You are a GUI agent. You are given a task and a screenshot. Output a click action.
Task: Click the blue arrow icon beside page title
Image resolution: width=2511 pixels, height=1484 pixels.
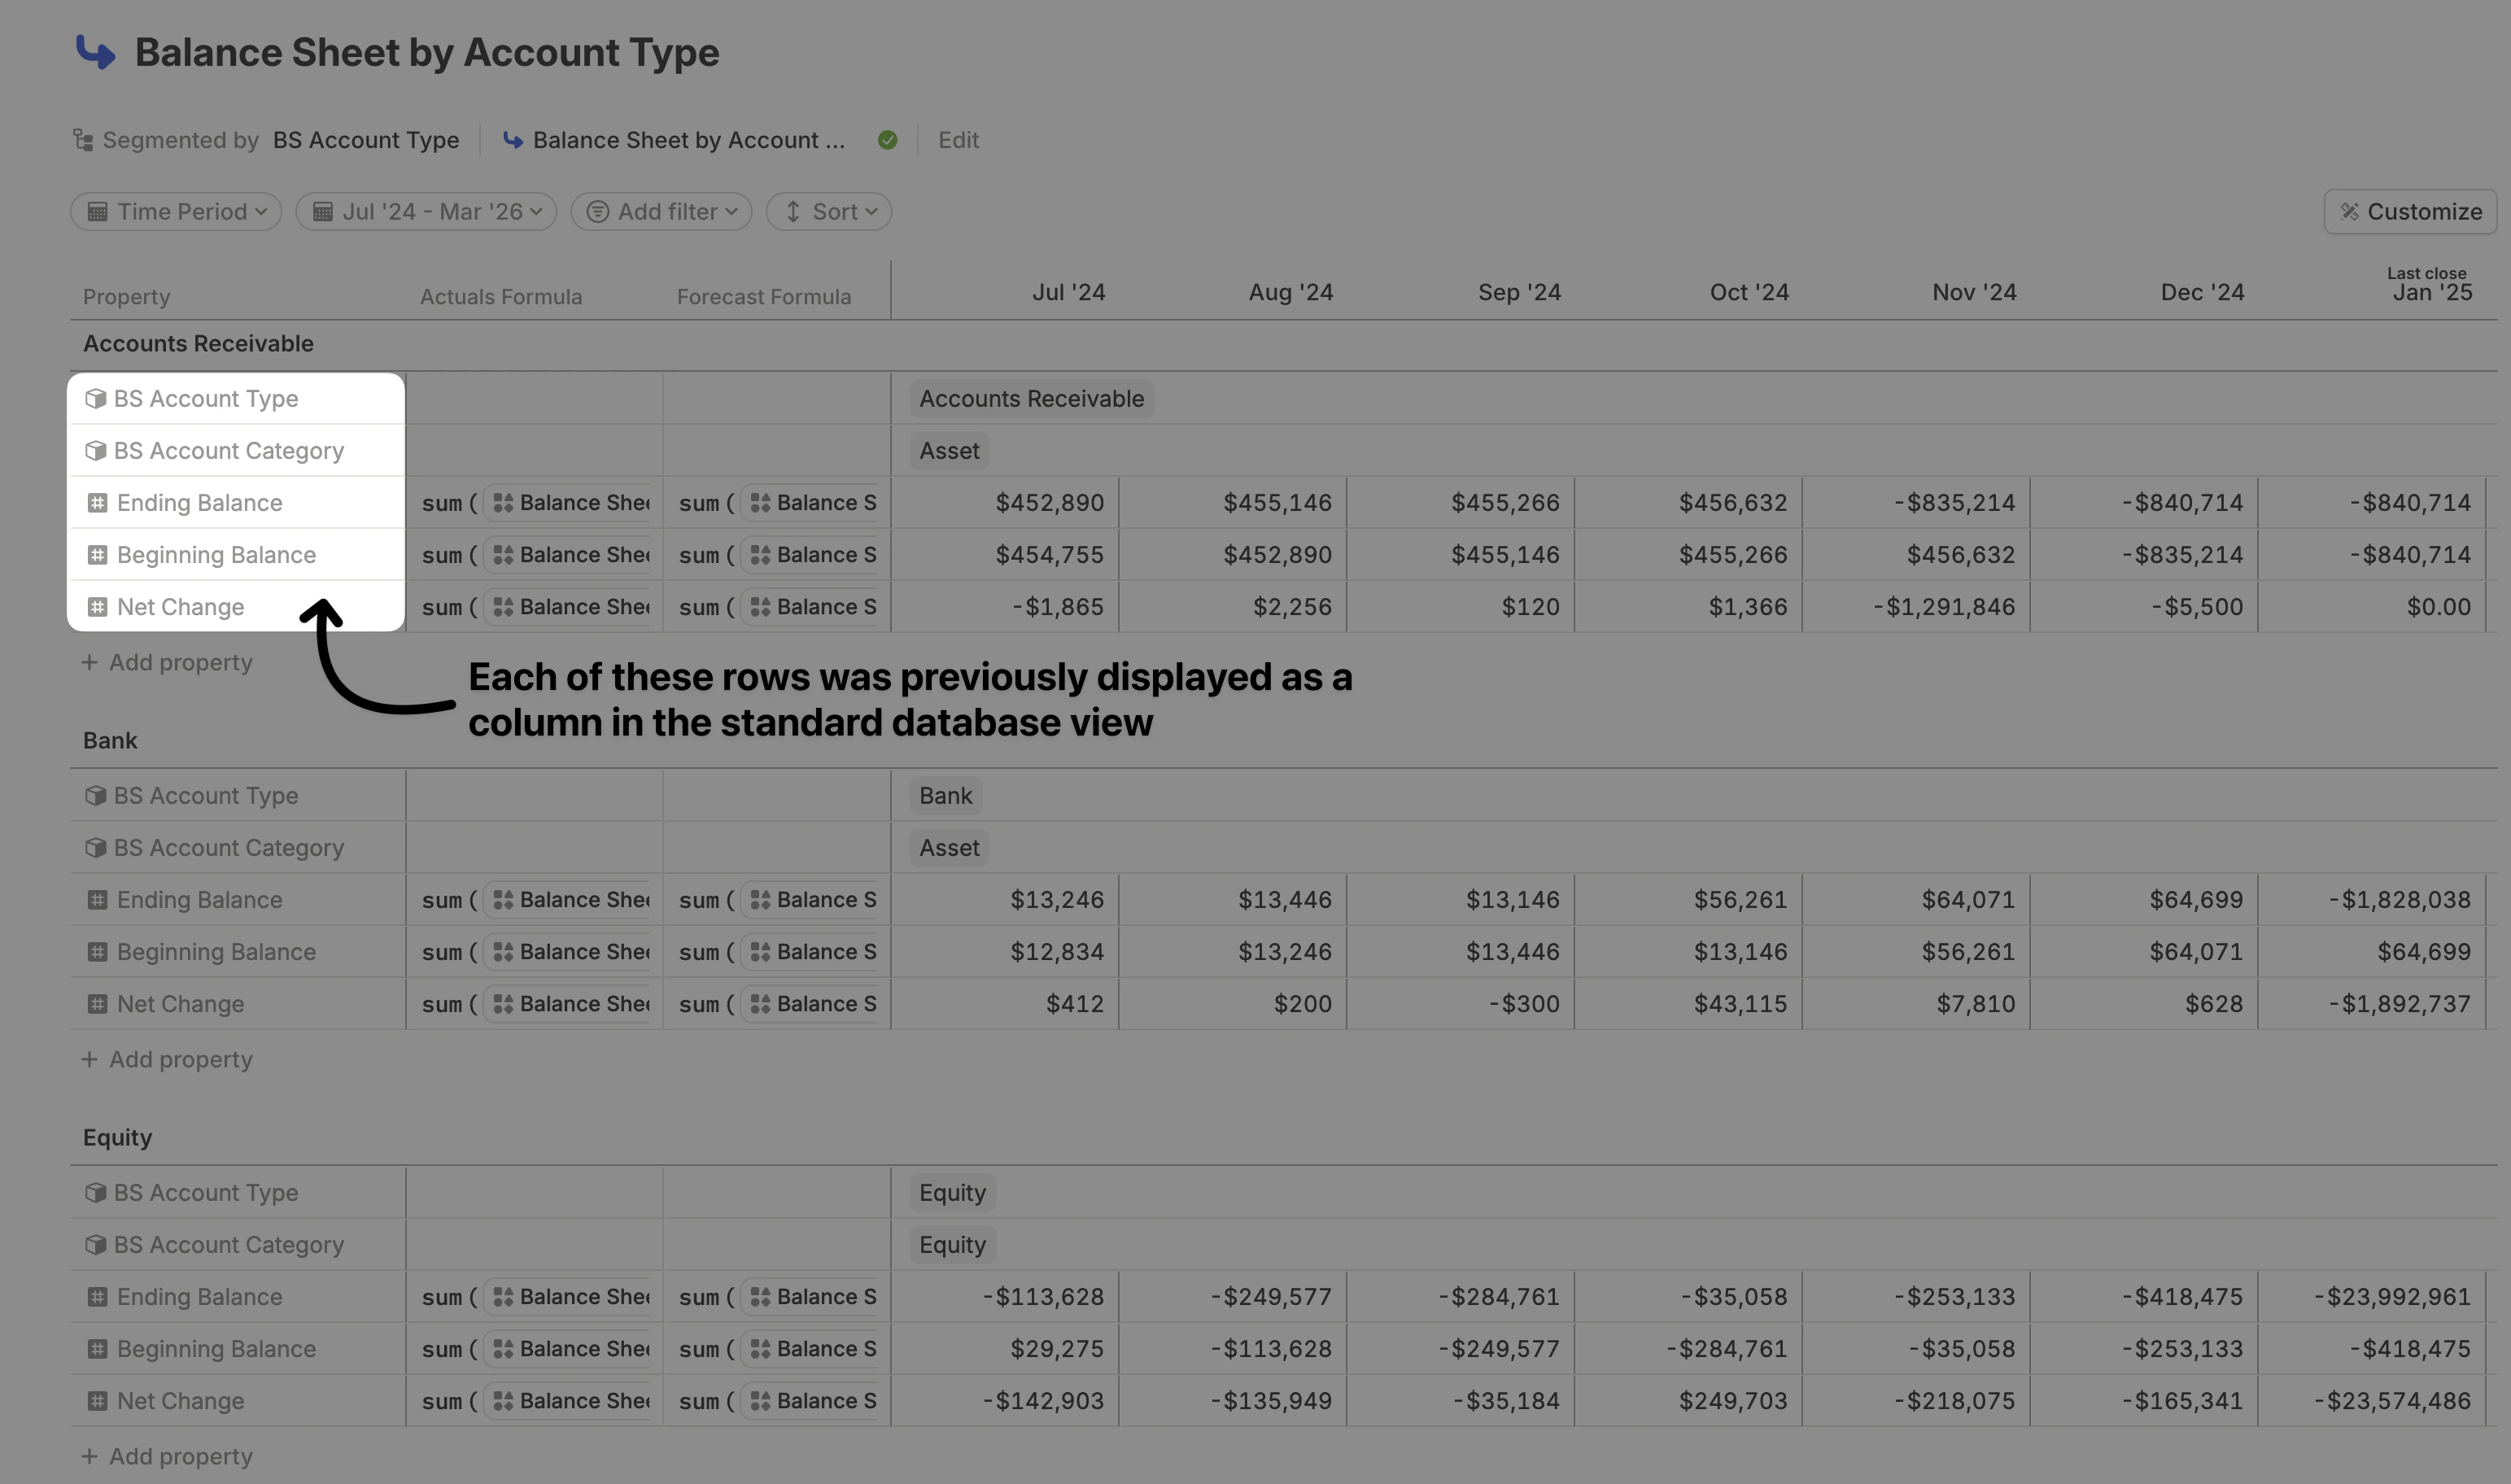pyautogui.click(x=96, y=52)
